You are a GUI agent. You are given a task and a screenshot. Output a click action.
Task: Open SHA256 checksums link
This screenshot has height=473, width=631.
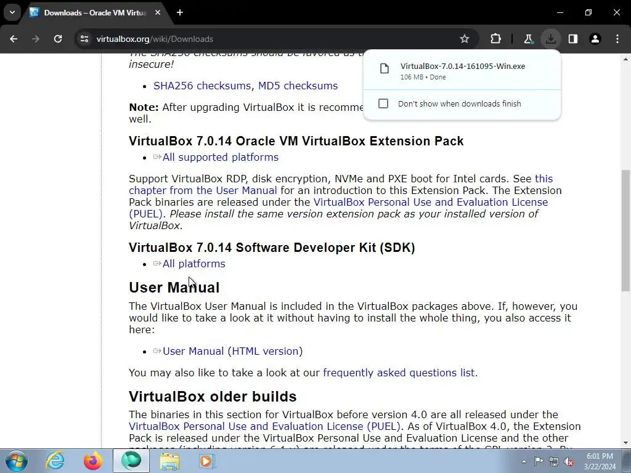(x=202, y=86)
